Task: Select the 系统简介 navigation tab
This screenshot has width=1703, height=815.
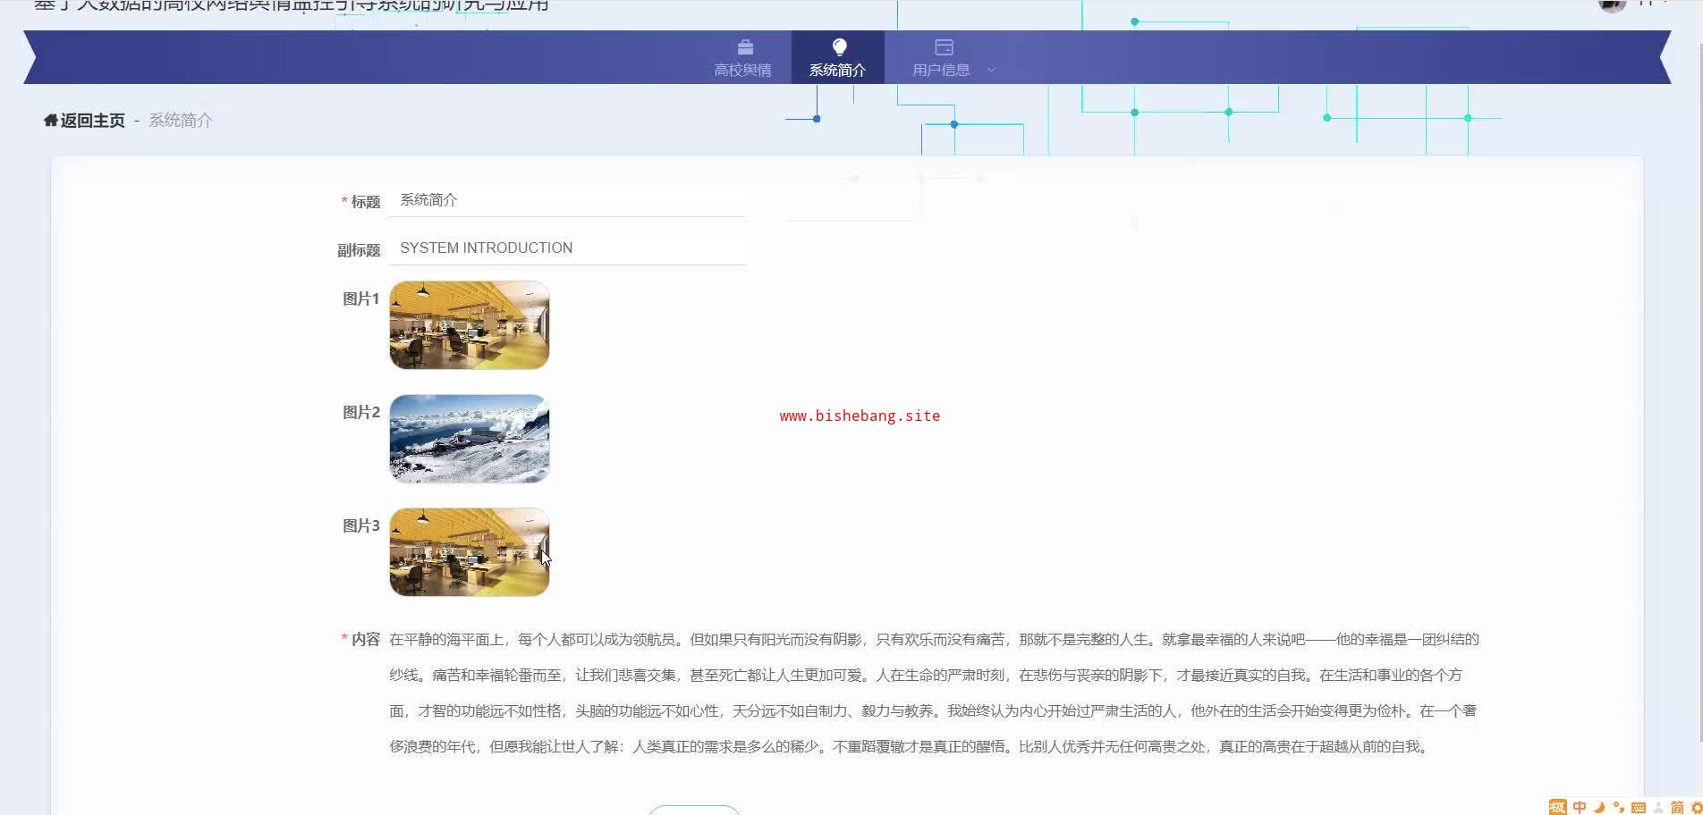Action: pyautogui.click(x=838, y=58)
